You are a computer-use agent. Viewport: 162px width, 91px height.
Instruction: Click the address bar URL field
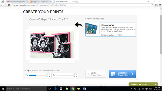click(x=82, y=5)
